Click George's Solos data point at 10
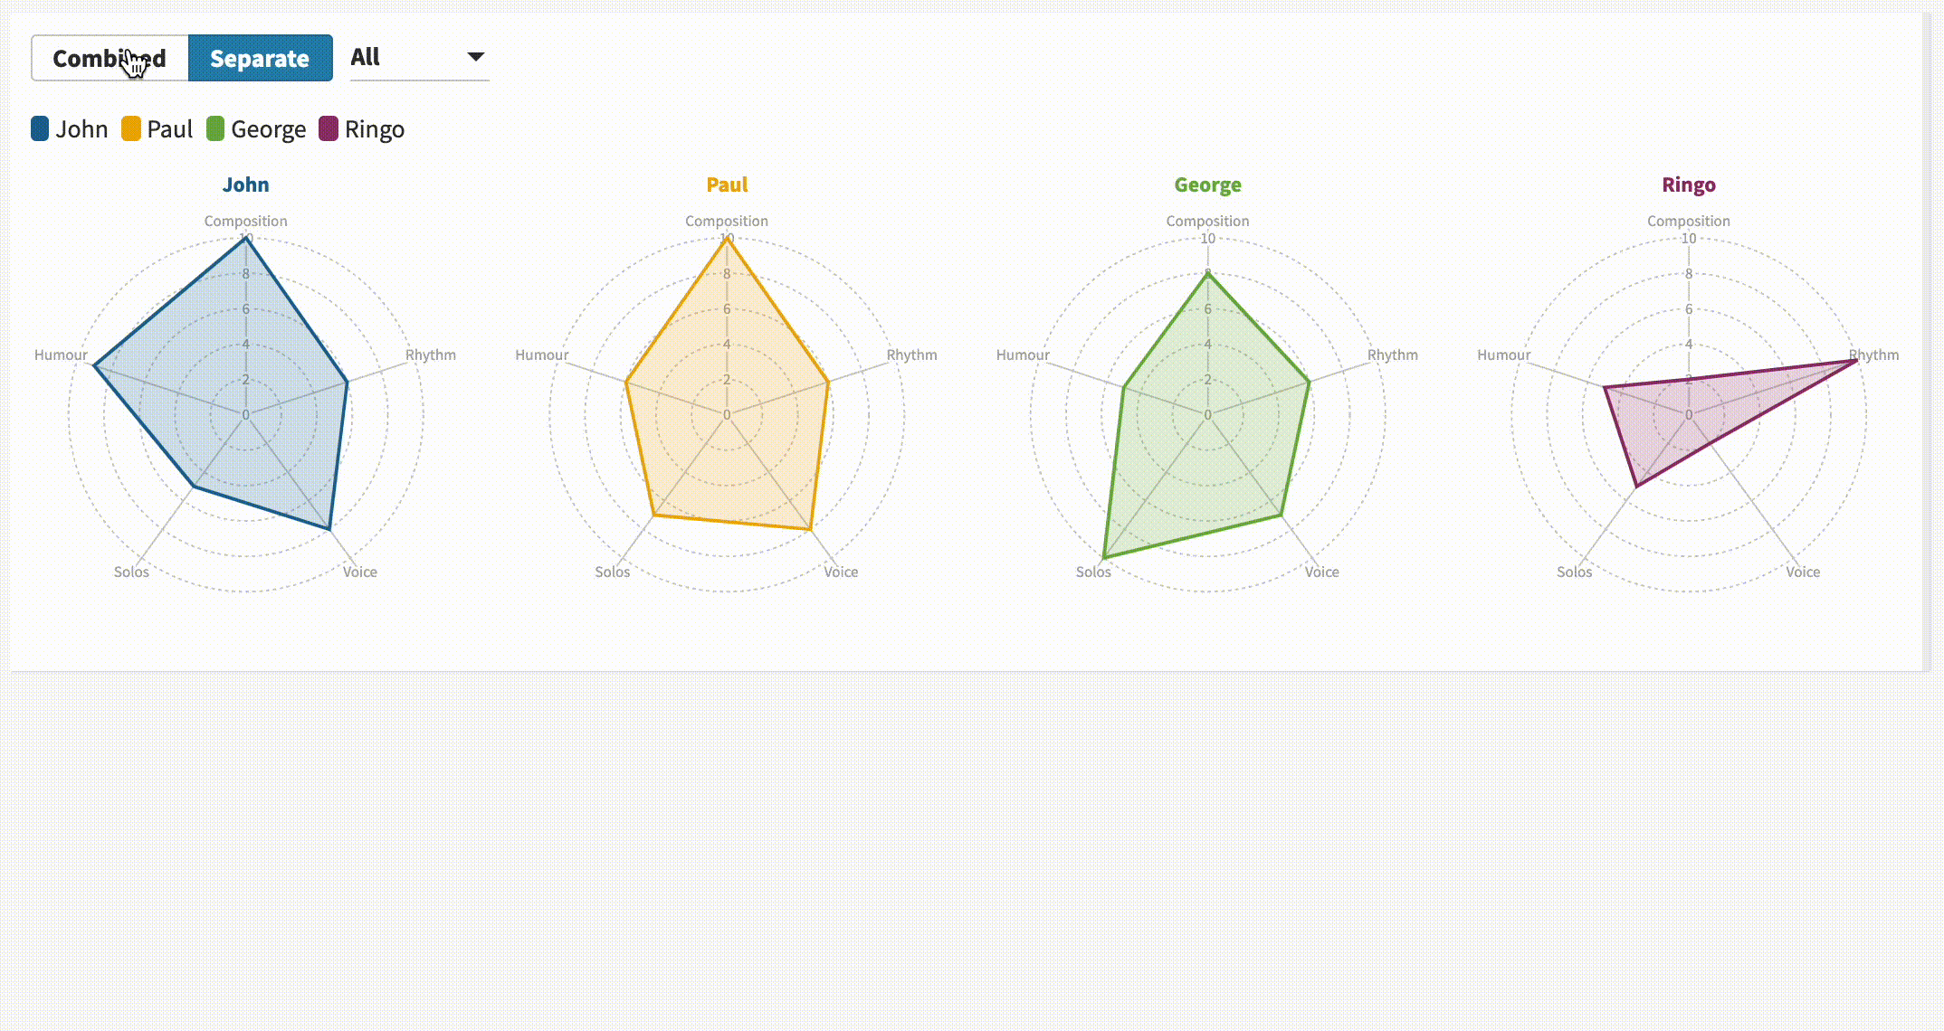This screenshot has width=1944, height=1031. tap(1104, 557)
